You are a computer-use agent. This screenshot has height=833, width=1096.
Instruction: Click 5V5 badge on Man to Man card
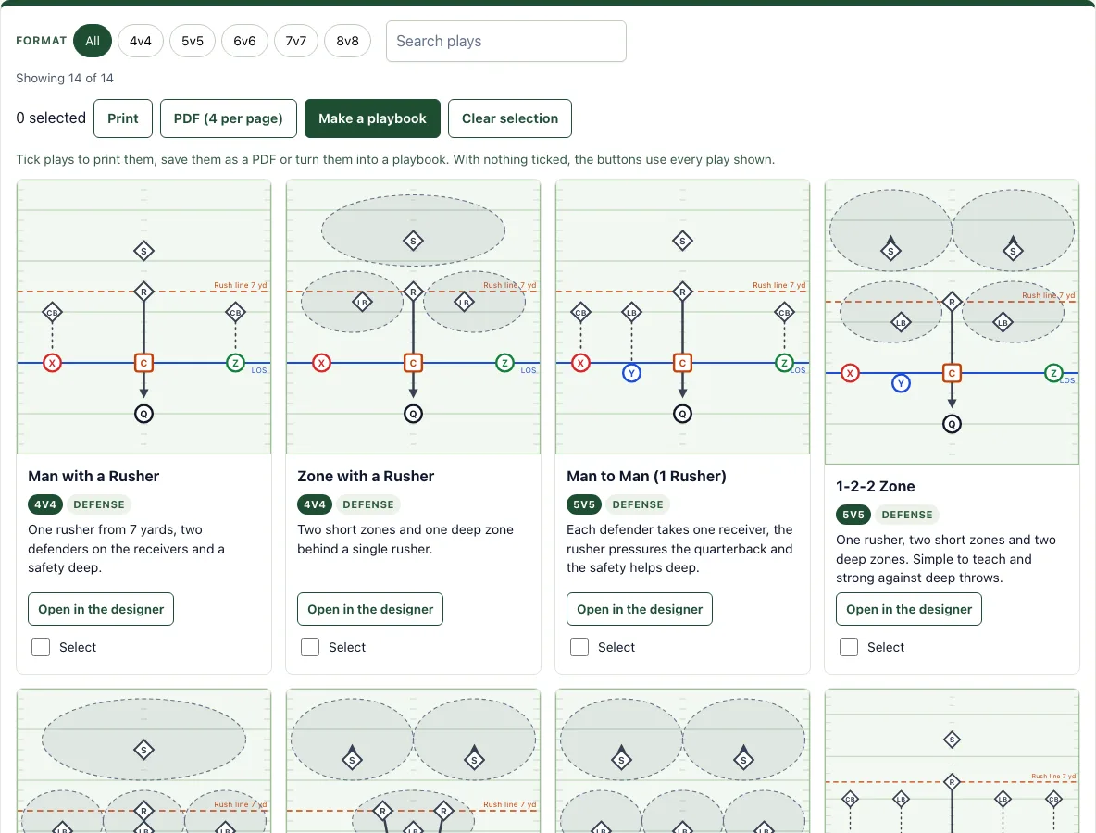click(x=584, y=504)
